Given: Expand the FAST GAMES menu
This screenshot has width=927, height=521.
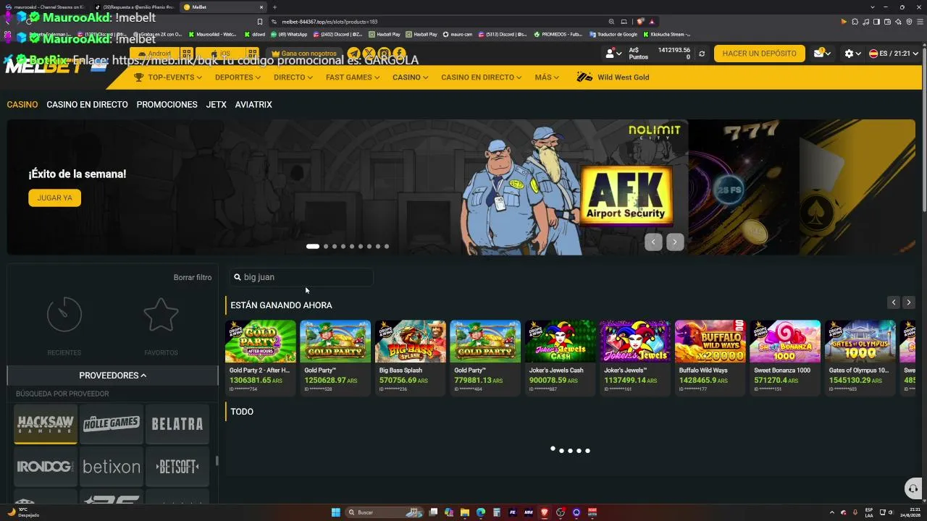Looking at the screenshot, I should pyautogui.click(x=352, y=77).
